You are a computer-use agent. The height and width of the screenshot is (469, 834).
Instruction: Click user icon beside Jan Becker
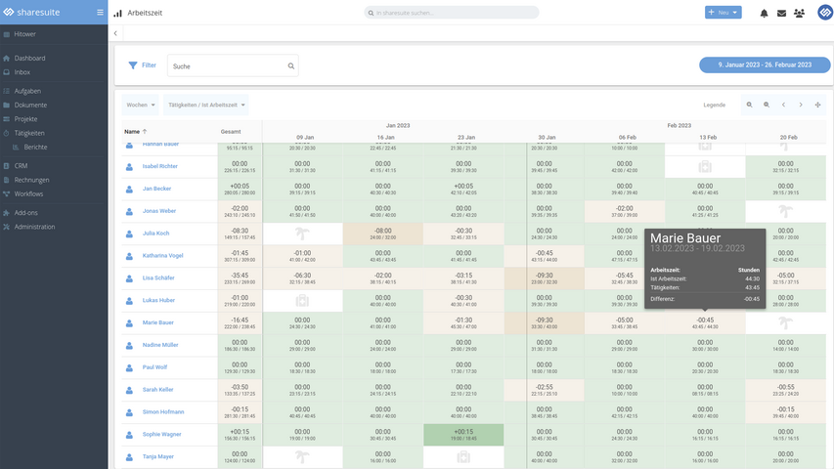click(x=129, y=189)
